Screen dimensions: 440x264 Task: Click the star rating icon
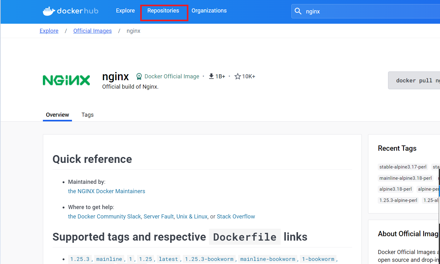[x=238, y=76]
